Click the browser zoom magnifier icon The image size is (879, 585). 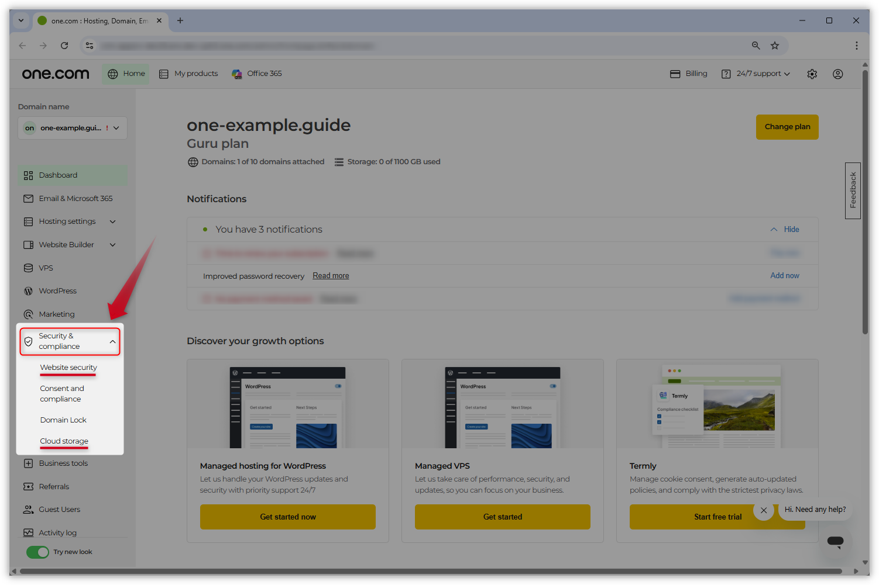click(756, 46)
